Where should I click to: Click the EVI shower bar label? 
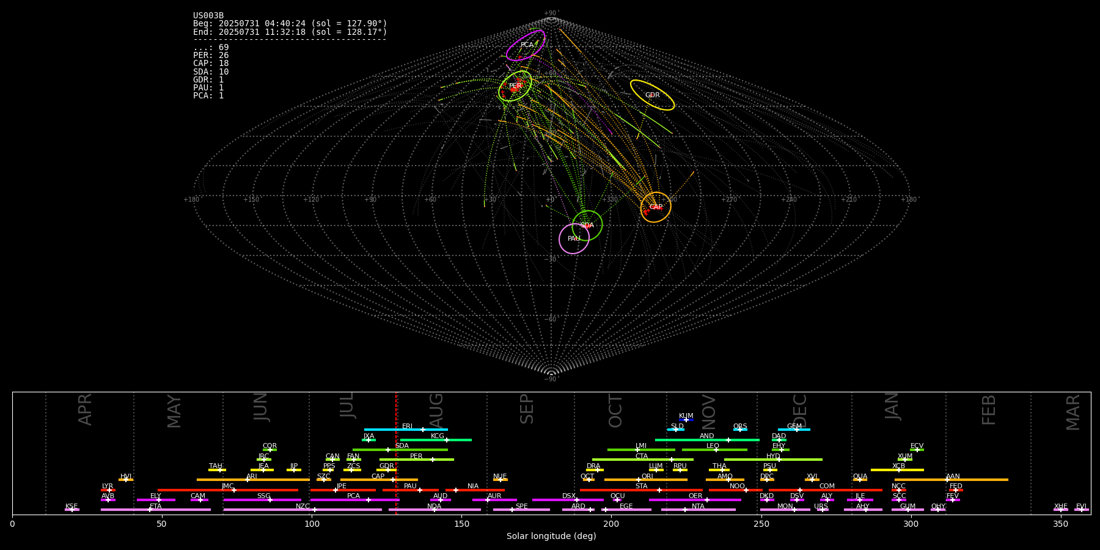click(x=1081, y=507)
